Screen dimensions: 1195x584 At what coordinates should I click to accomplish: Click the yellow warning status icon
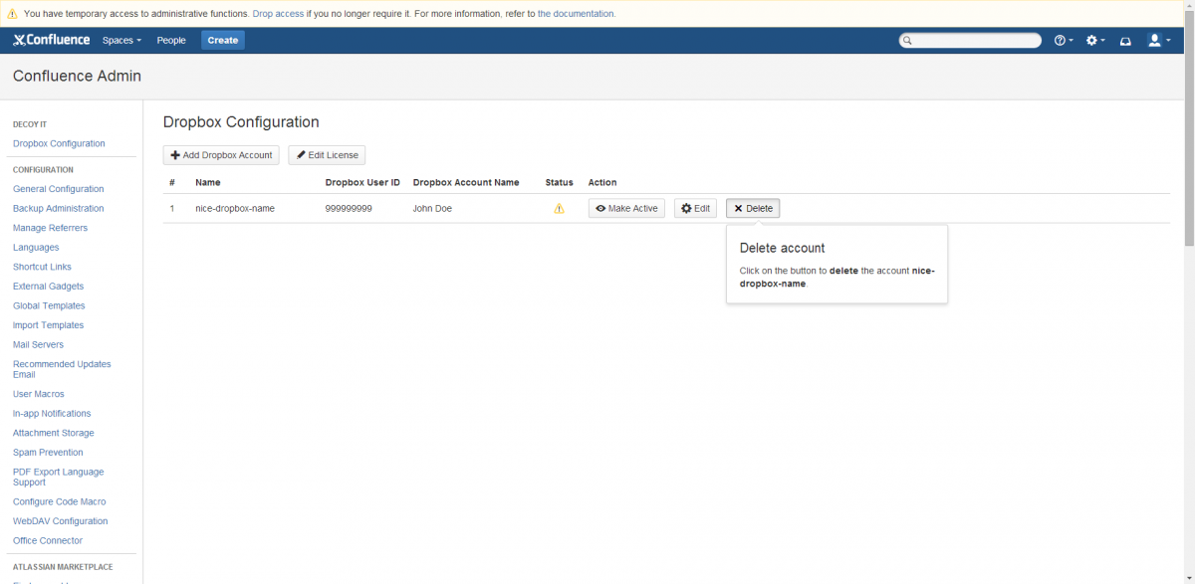click(559, 209)
